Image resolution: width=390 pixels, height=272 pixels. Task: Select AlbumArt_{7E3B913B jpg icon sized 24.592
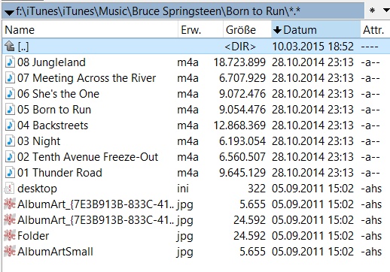tap(10, 220)
